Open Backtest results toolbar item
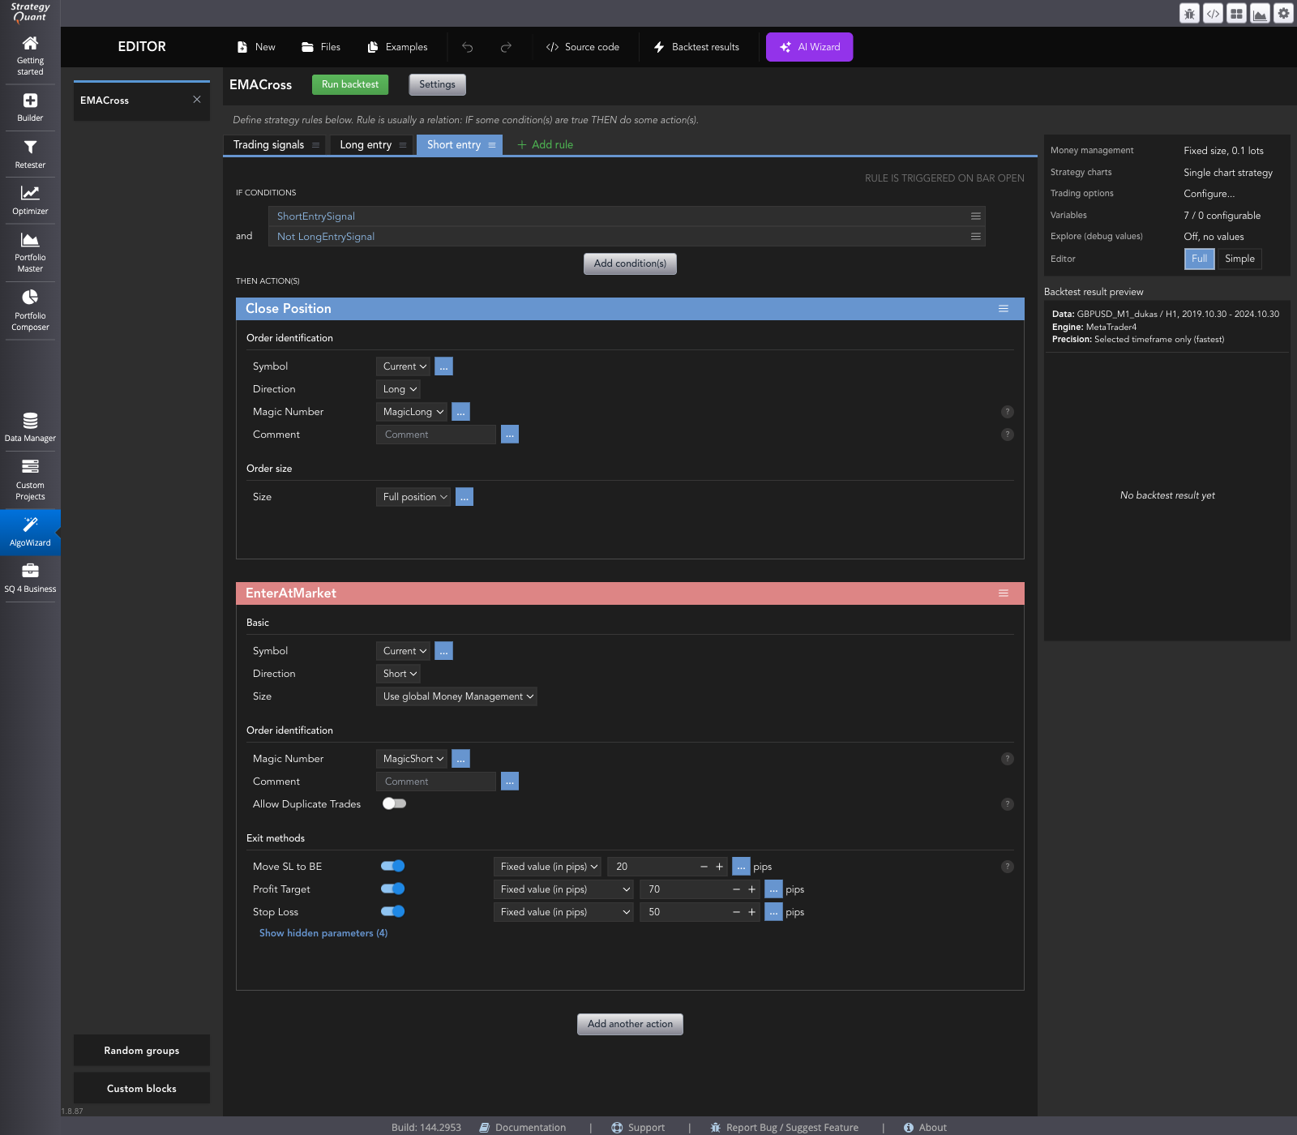The height and width of the screenshot is (1135, 1297). [x=697, y=47]
